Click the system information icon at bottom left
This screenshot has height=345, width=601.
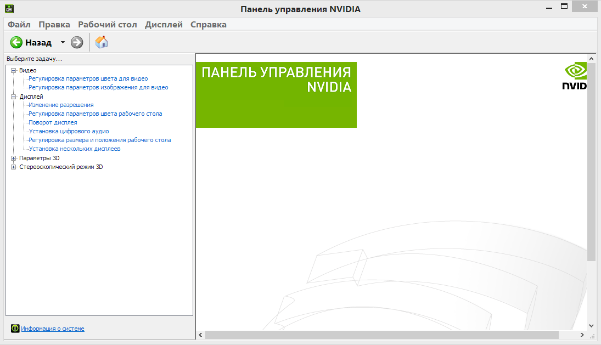pyautogui.click(x=15, y=329)
